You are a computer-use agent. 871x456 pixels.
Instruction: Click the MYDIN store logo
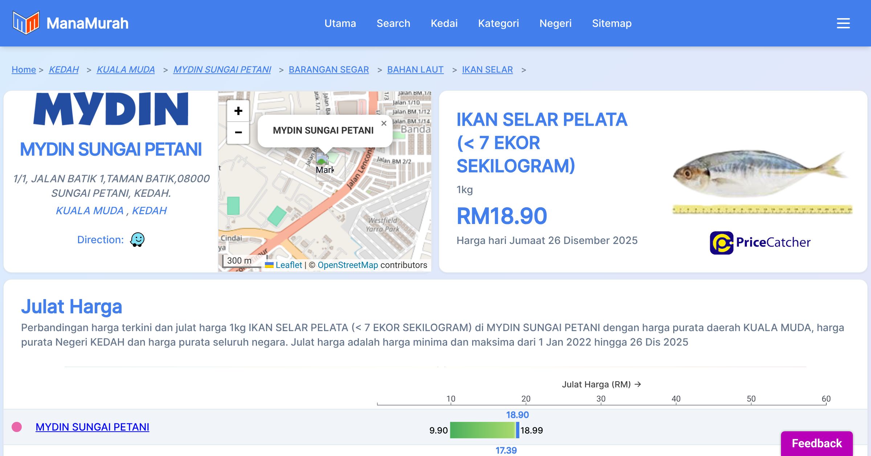click(111, 109)
